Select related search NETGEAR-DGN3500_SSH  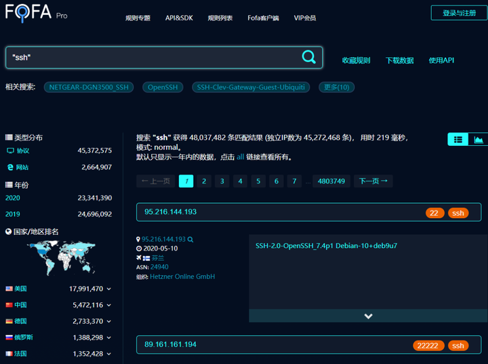[x=89, y=88]
